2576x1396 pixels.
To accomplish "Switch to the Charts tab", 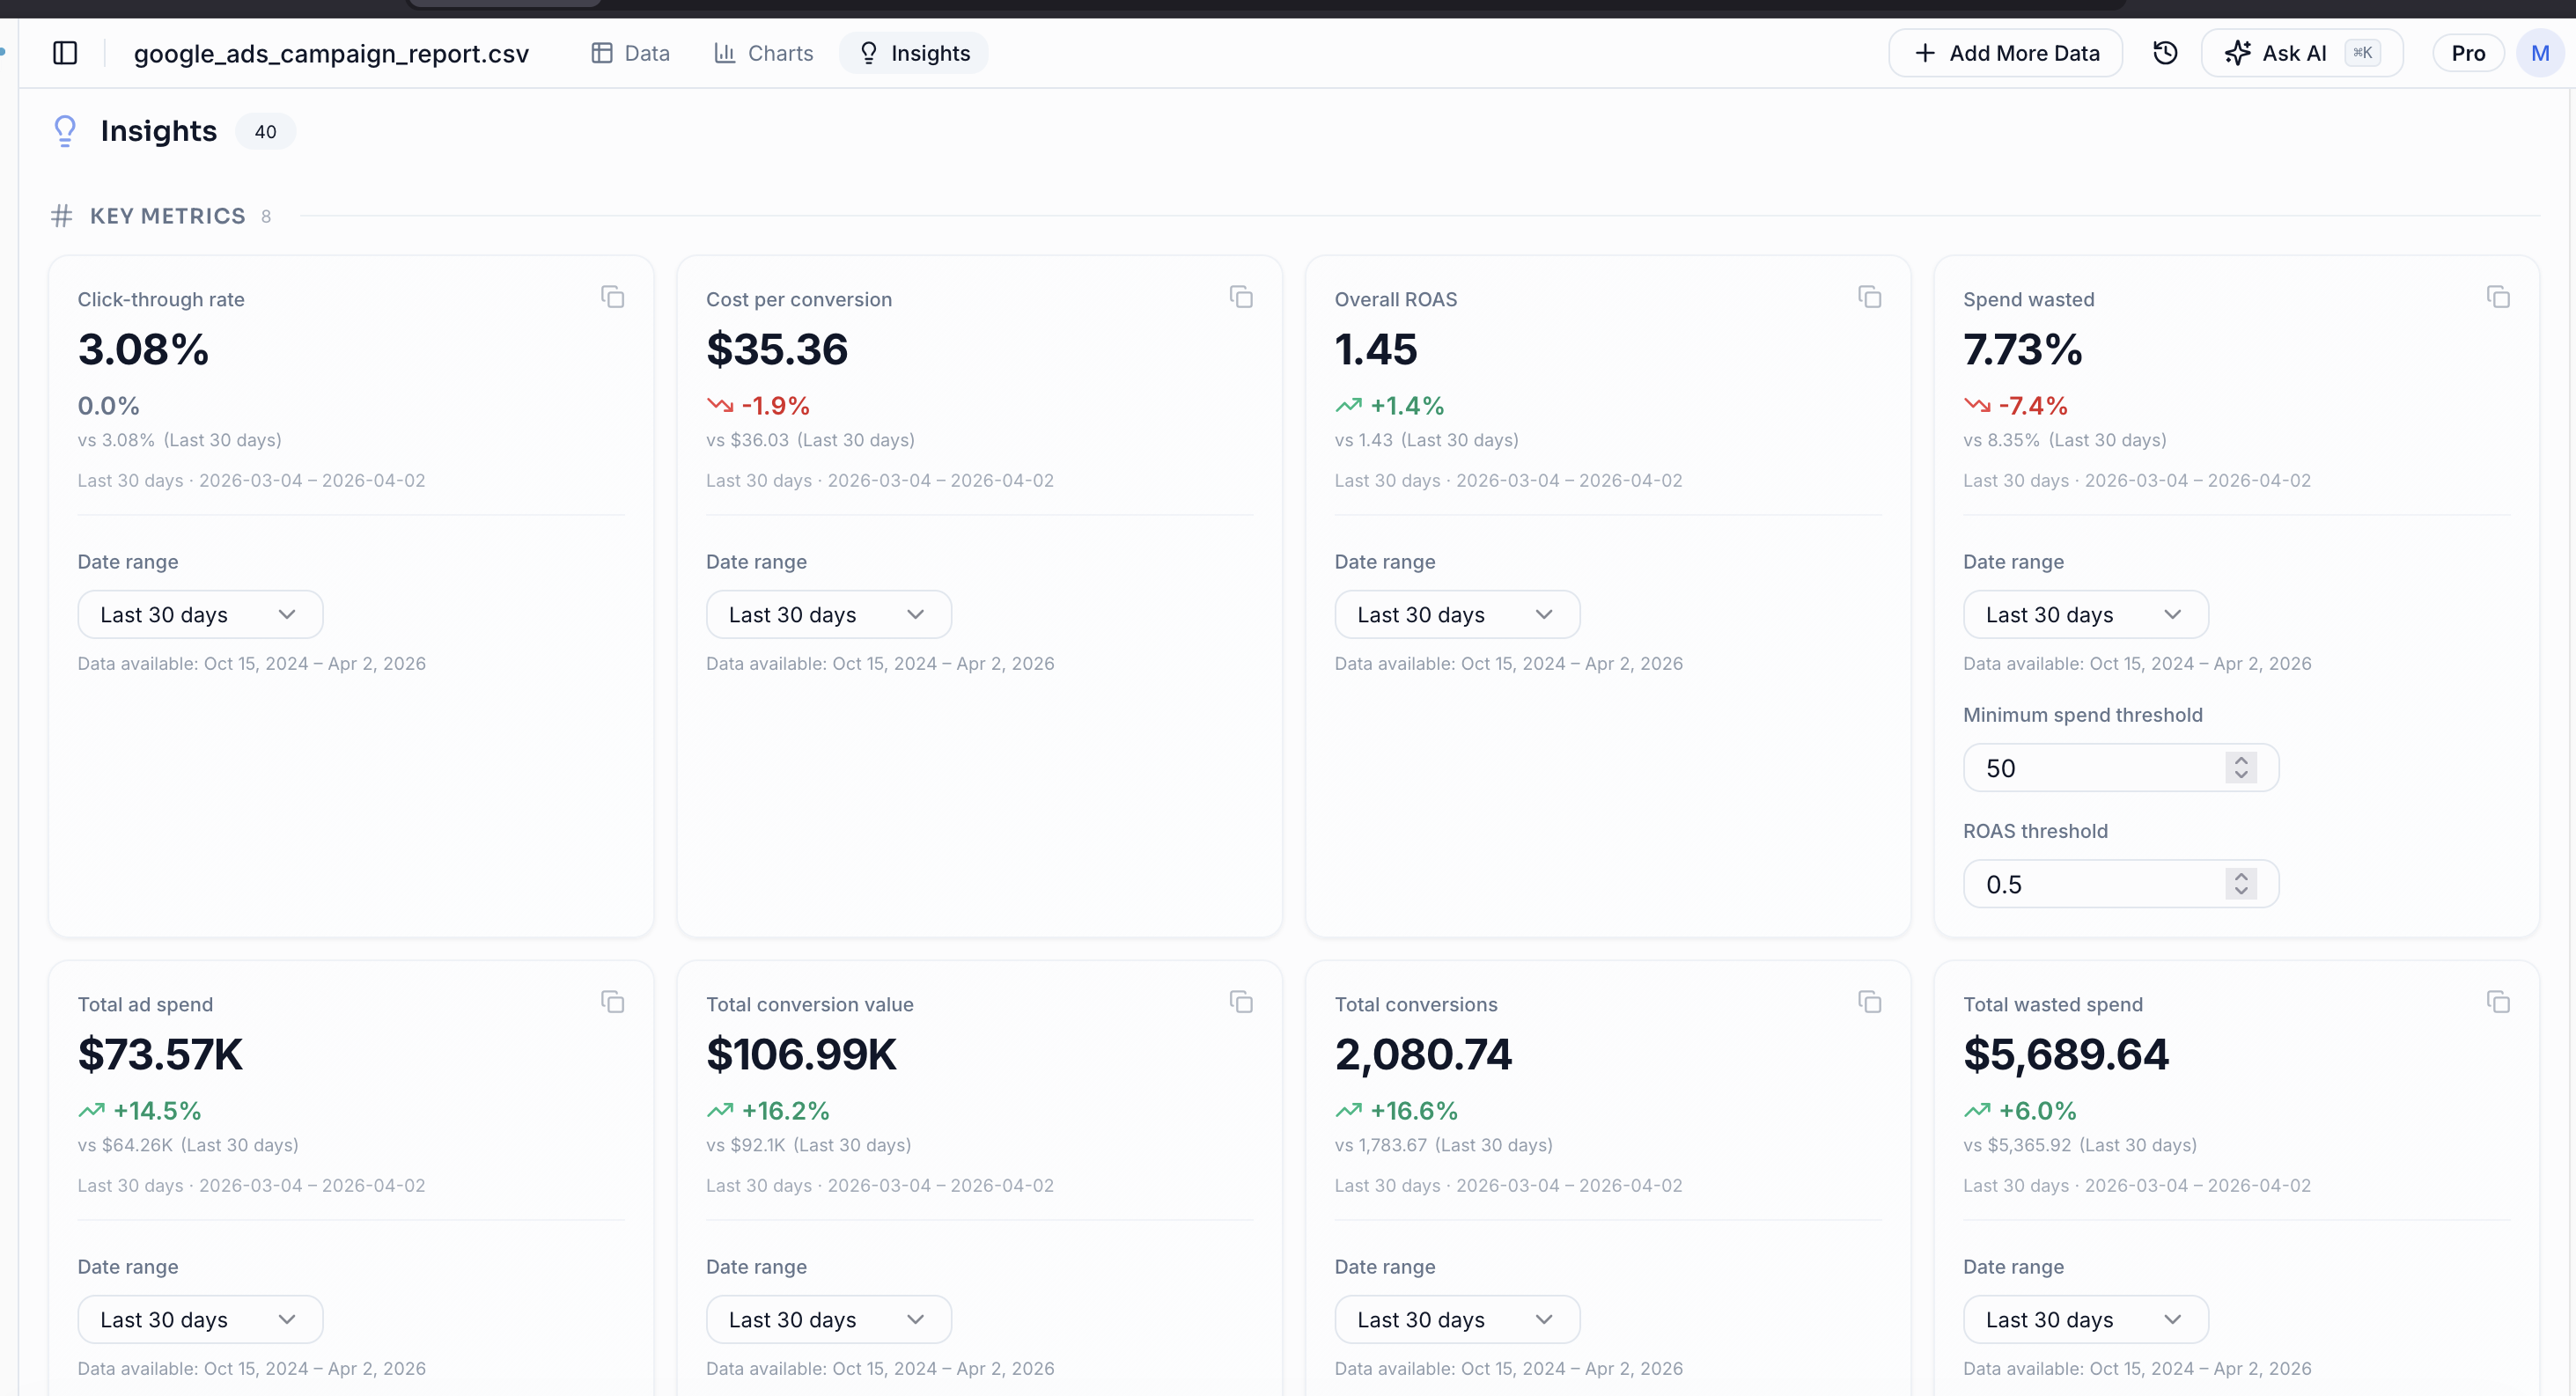I will click(x=763, y=53).
